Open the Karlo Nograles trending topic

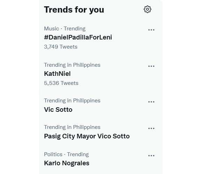[67, 163]
